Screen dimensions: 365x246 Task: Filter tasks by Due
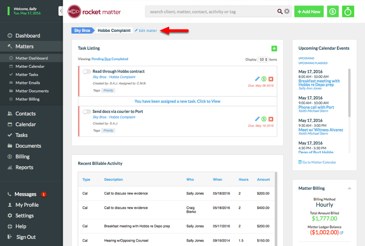[x=108, y=59]
